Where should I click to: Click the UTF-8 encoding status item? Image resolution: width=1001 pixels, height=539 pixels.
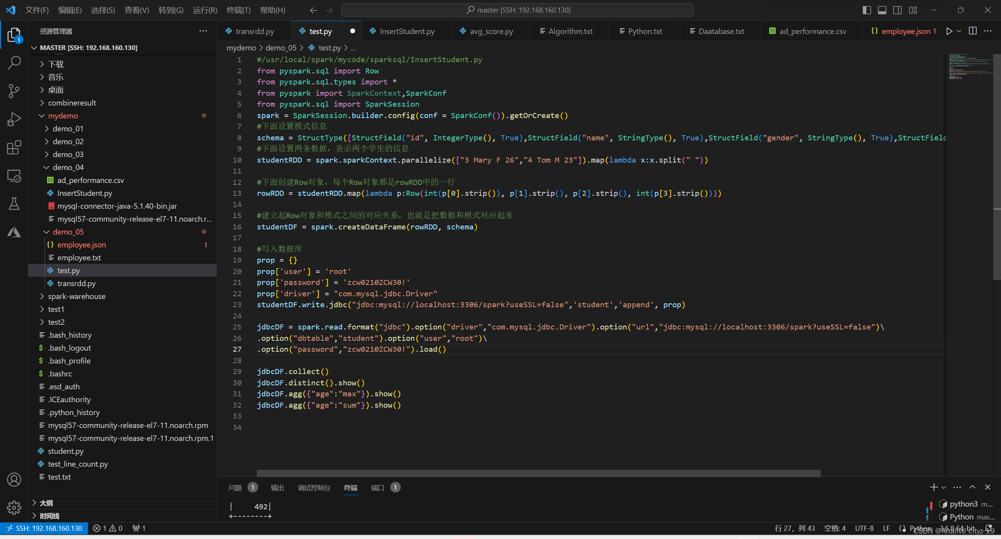pyautogui.click(x=864, y=528)
